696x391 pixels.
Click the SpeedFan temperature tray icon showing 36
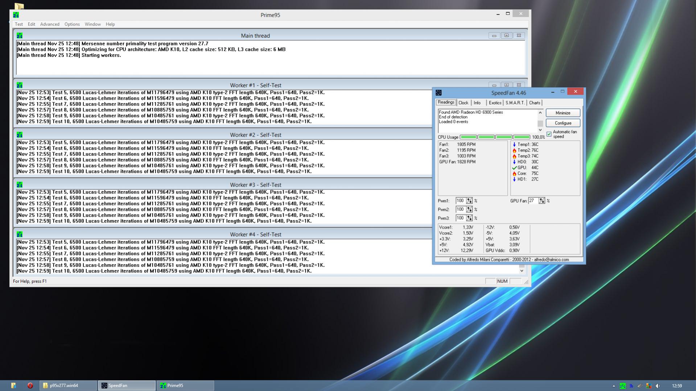tap(631, 386)
